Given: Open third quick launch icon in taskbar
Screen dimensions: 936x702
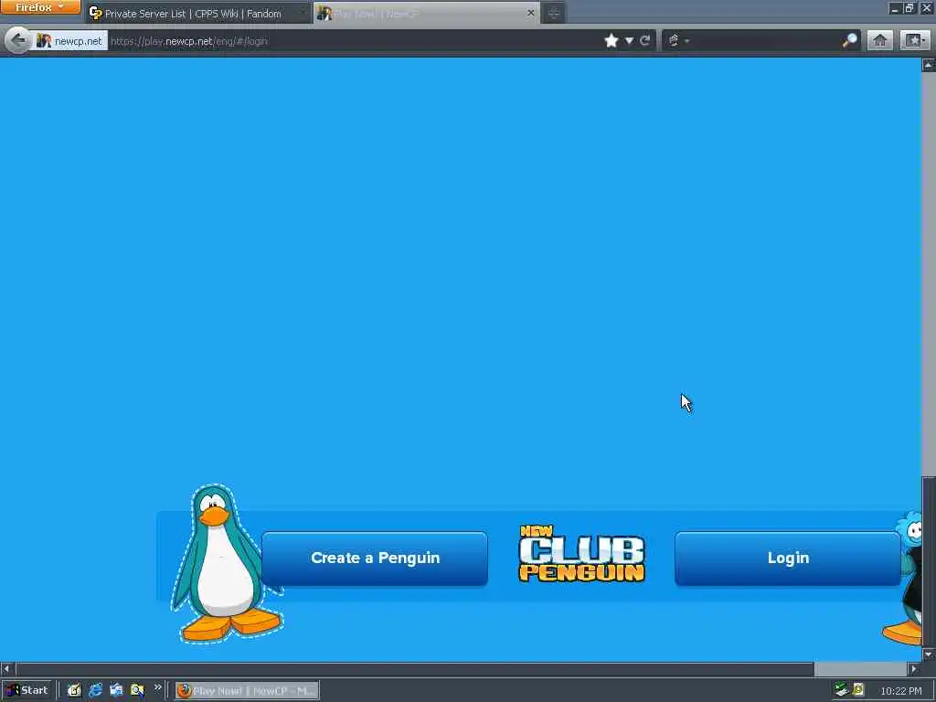Looking at the screenshot, I should 116,691.
